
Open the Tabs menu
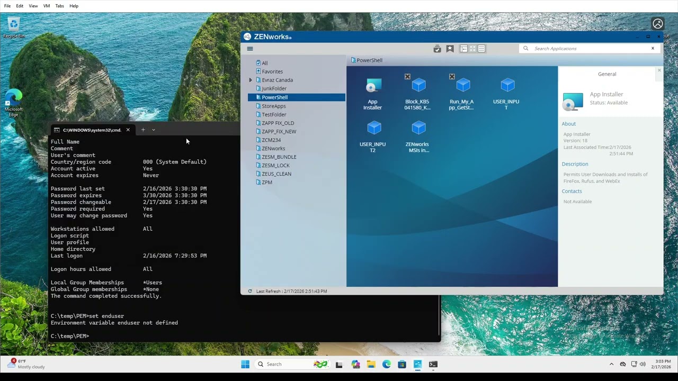click(59, 6)
